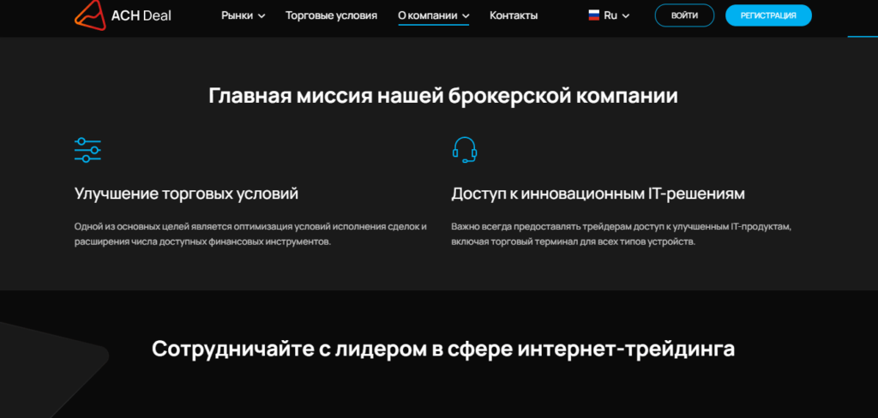The width and height of the screenshot is (878, 418).
Task: Click the Russian flag icon
Action: (594, 15)
